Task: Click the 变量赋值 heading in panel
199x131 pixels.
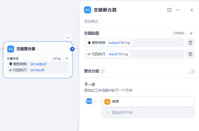Action: tap(91, 33)
